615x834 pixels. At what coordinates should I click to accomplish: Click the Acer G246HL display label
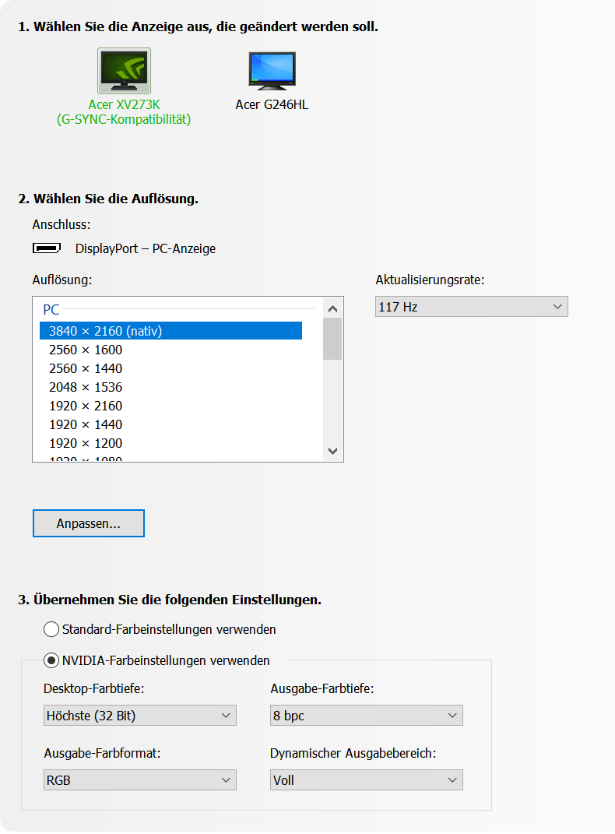(x=272, y=104)
